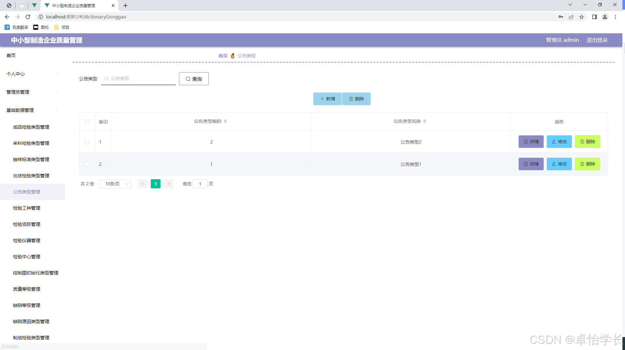Sort by 公告类型名称 column arrows
The height and width of the screenshot is (350, 625).
tap(425, 121)
